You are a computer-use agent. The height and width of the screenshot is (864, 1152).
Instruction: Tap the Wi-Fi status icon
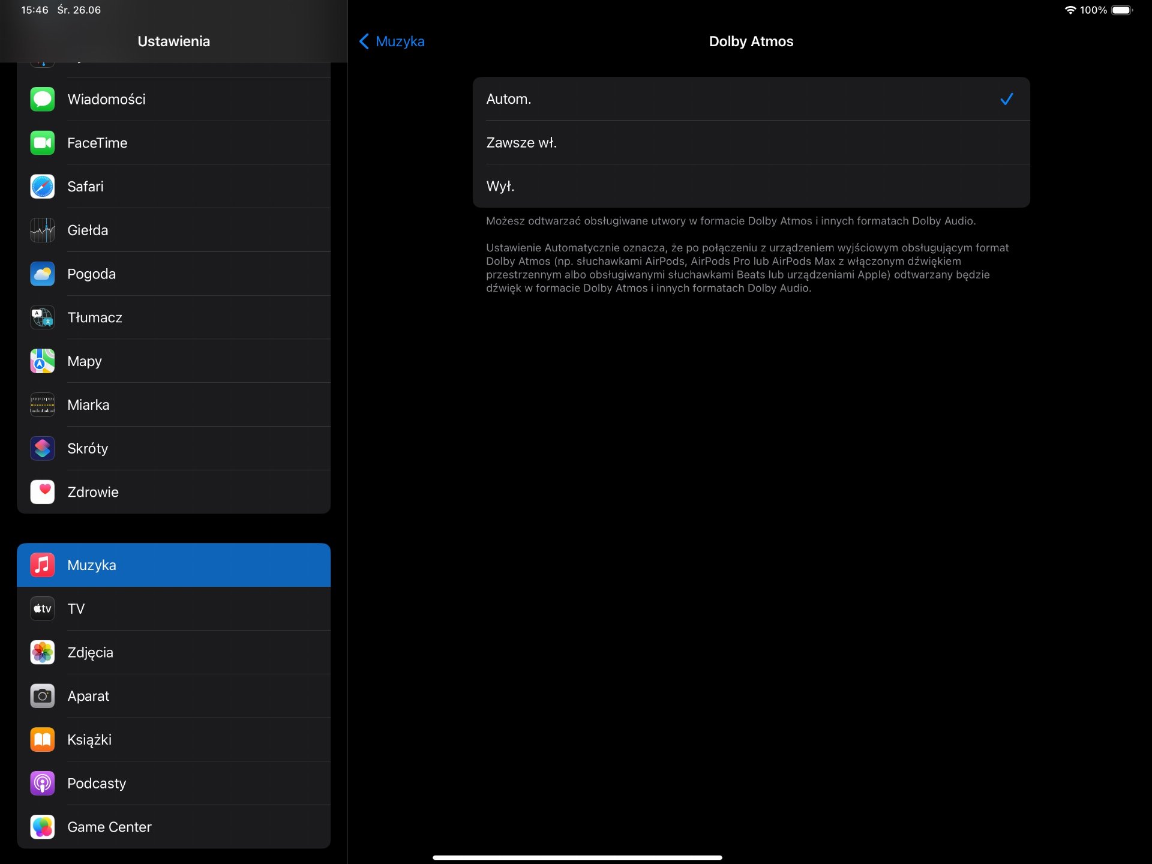pos(1070,10)
